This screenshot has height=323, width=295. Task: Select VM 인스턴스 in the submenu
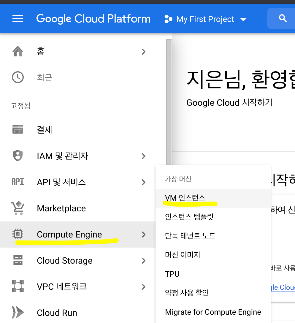click(x=213, y=198)
